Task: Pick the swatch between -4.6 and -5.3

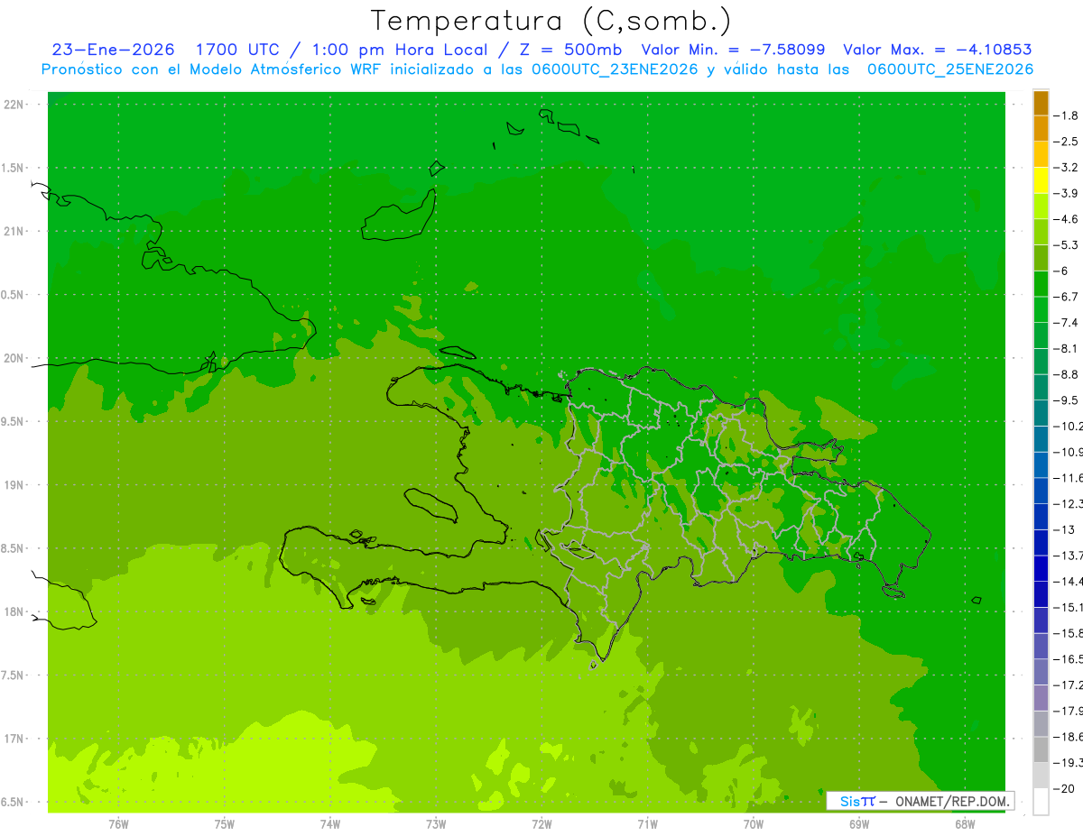Action: coord(1041,232)
